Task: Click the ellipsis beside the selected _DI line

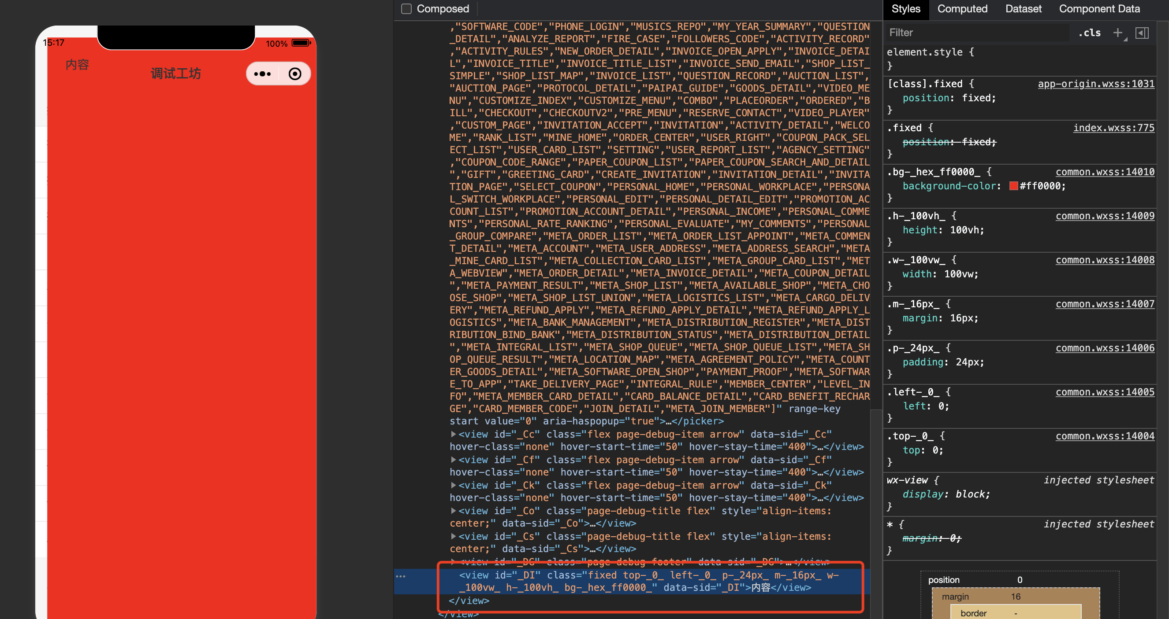Action: [x=401, y=576]
